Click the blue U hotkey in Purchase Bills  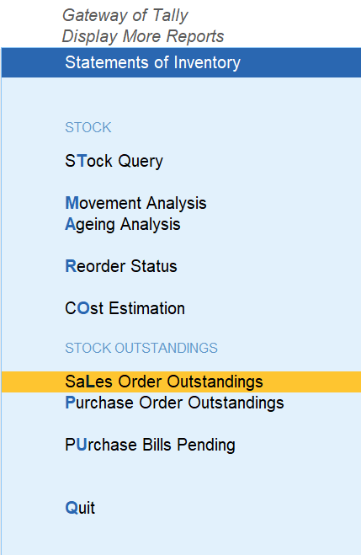click(x=82, y=445)
